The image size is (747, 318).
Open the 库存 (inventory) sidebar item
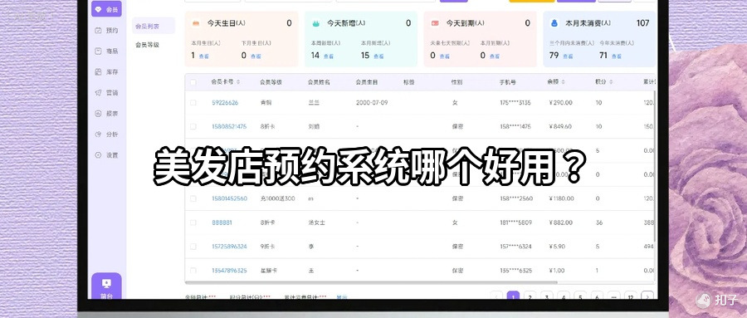pyautogui.click(x=107, y=72)
